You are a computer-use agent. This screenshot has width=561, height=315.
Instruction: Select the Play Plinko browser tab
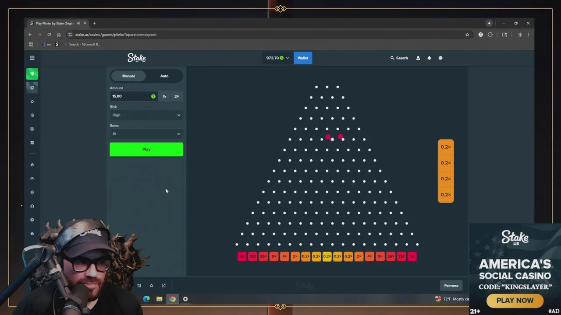tap(55, 23)
